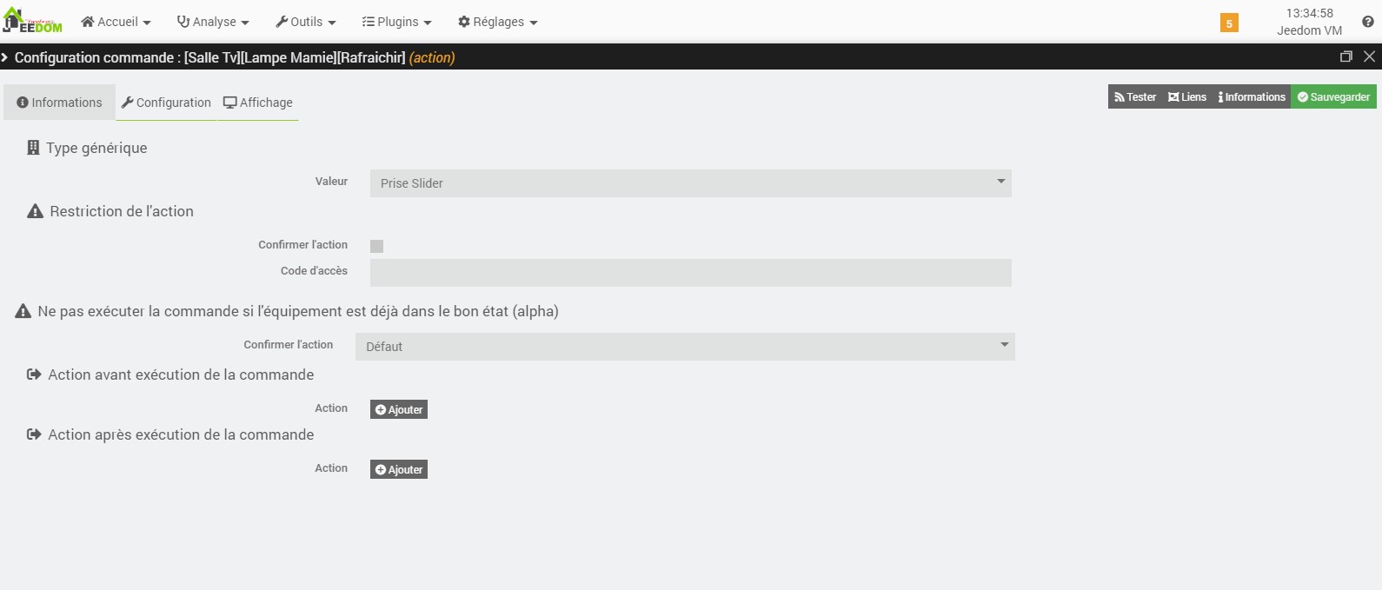The width and height of the screenshot is (1382, 590).
Task: Open the Prise Slider generic type dropdown
Action: click(x=691, y=183)
